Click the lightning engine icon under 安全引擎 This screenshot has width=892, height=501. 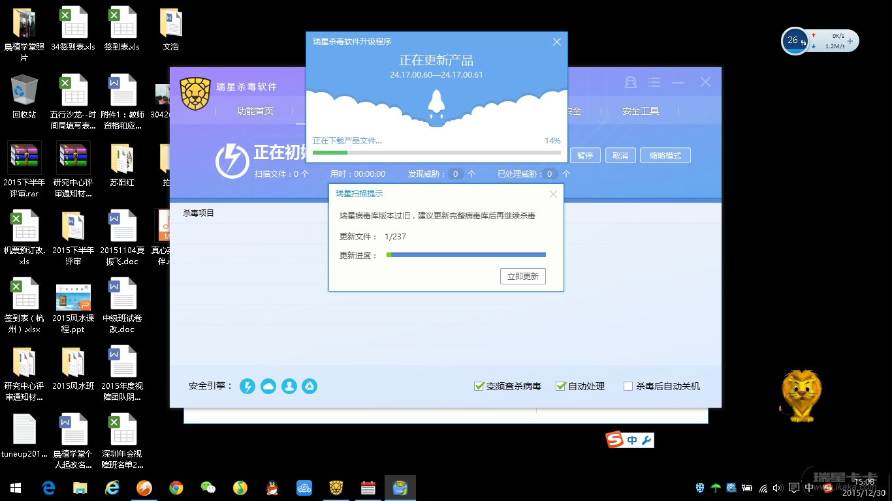pyautogui.click(x=247, y=386)
